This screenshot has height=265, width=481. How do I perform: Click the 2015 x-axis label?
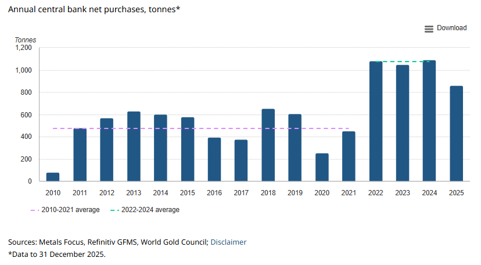[188, 193]
